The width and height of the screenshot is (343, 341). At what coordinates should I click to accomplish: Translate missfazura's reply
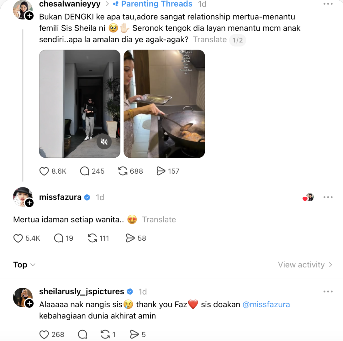[159, 220]
